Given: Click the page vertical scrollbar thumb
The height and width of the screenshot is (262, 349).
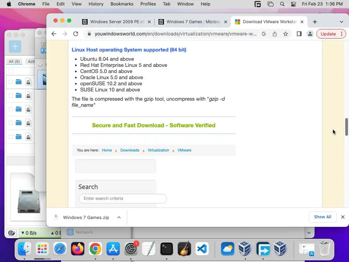Looking at the screenshot, I should tap(346, 127).
